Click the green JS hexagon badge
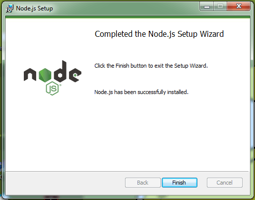 (x=52, y=89)
